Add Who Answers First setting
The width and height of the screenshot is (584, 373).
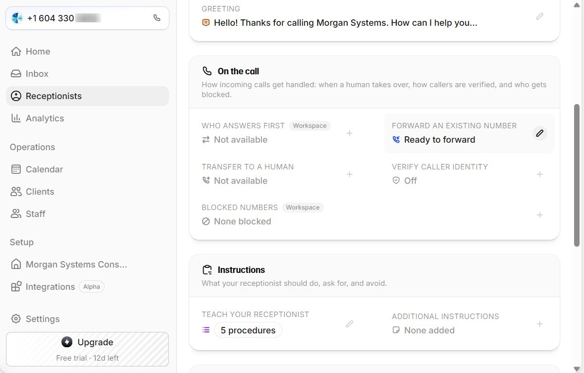point(349,133)
